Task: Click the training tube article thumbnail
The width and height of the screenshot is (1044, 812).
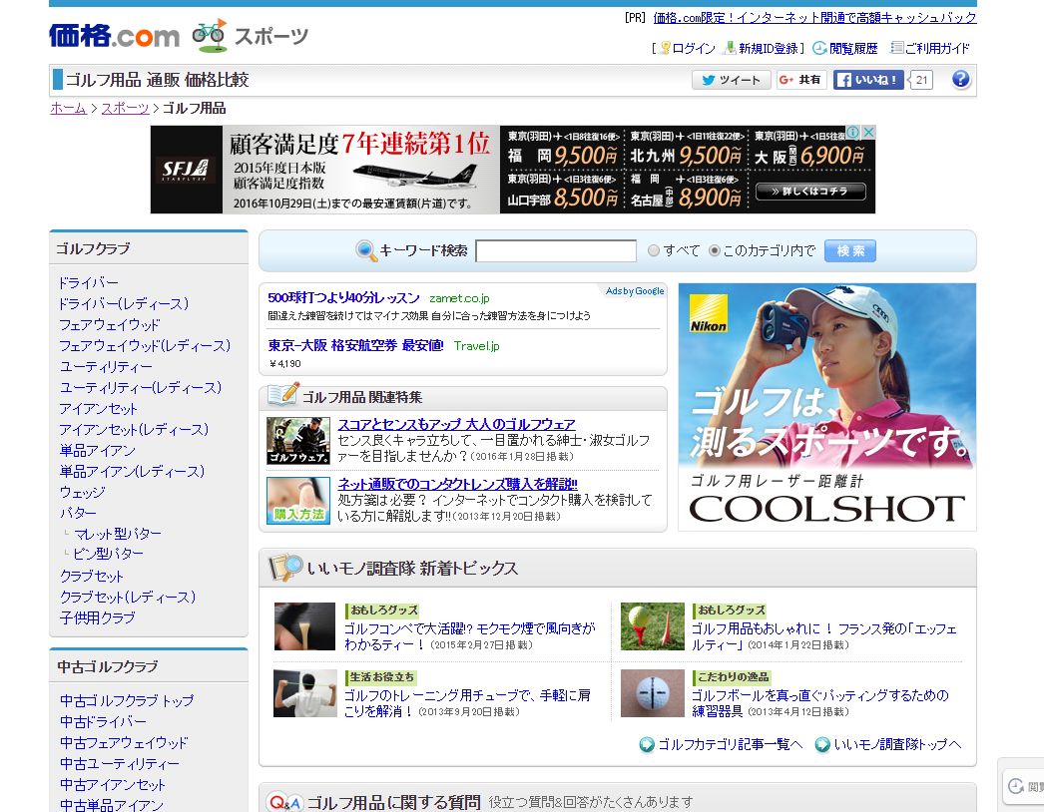Action: click(305, 693)
